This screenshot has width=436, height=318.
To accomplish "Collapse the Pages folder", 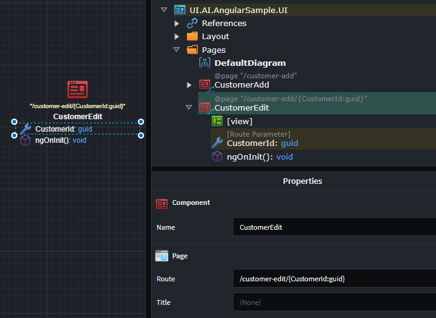I will click(x=177, y=50).
